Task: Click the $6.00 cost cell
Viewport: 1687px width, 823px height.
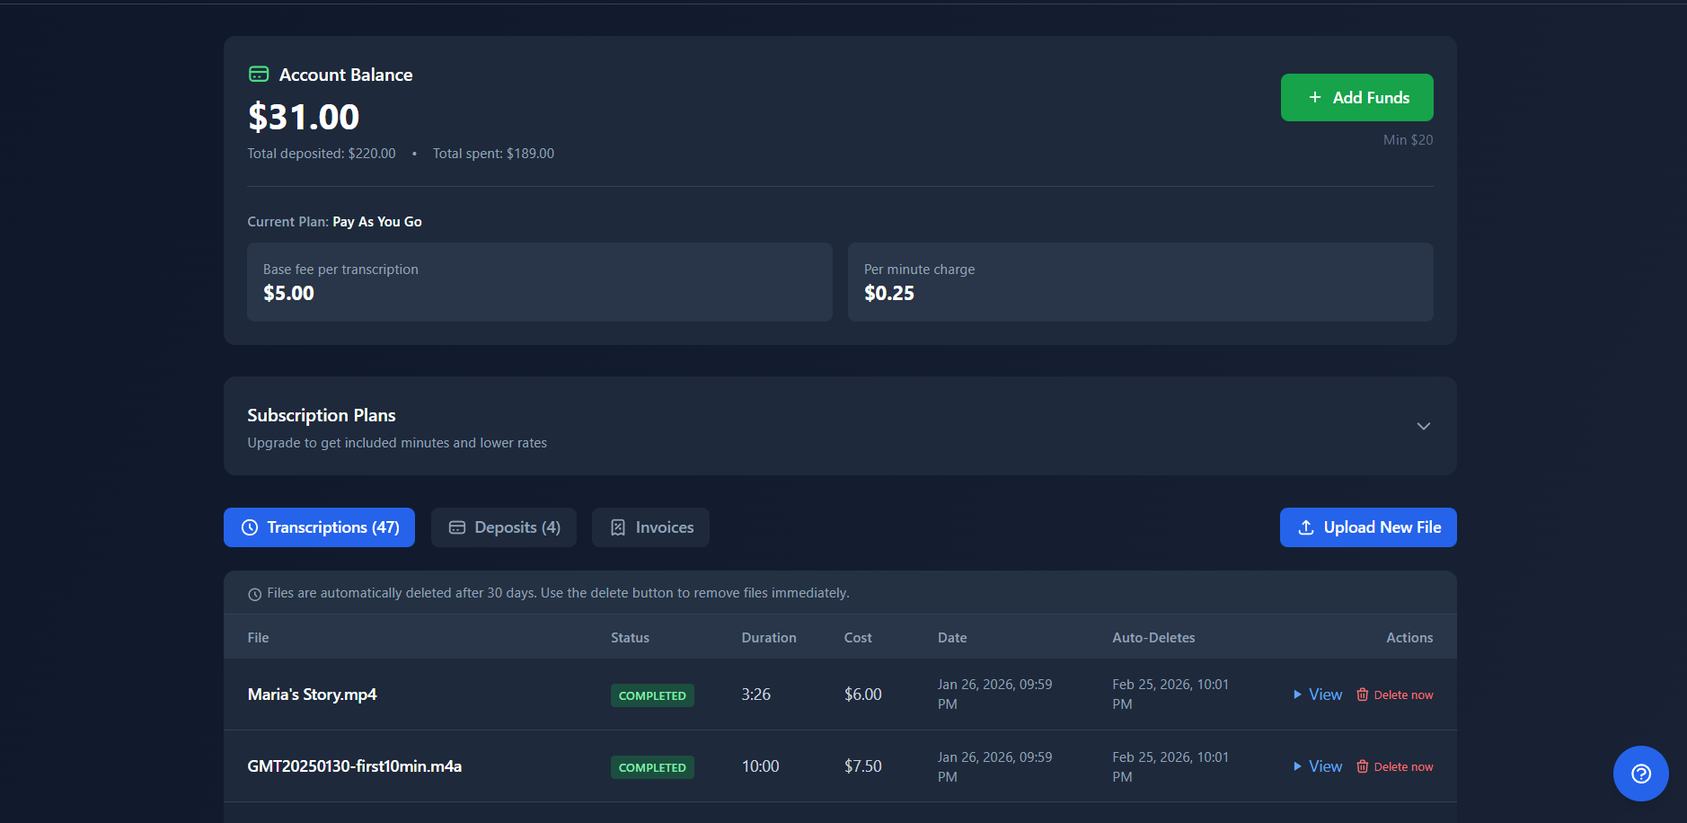Action: (x=863, y=695)
